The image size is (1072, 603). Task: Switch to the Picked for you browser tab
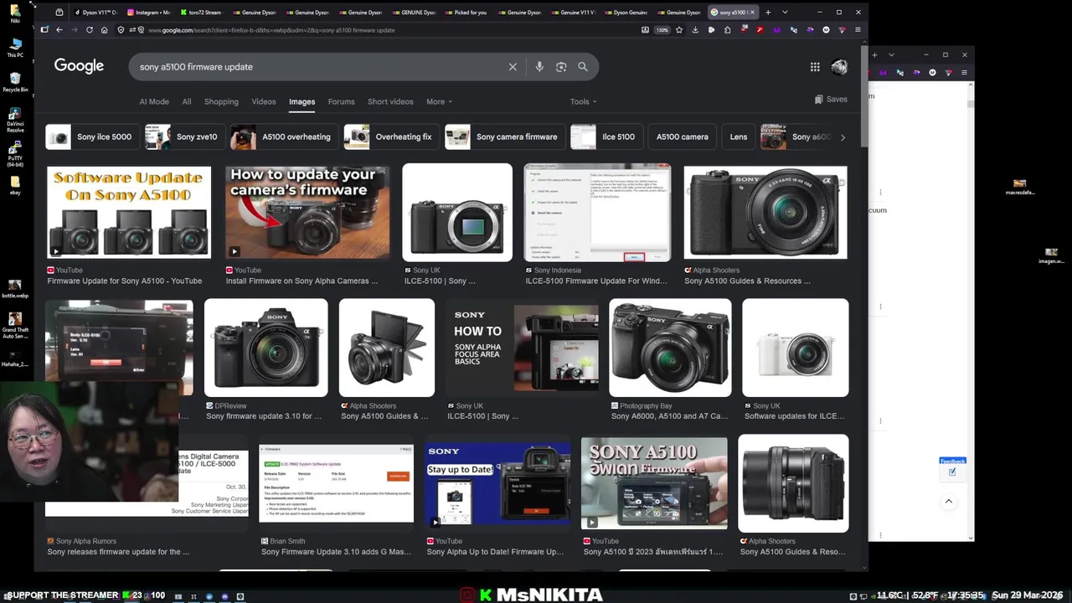(x=466, y=13)
